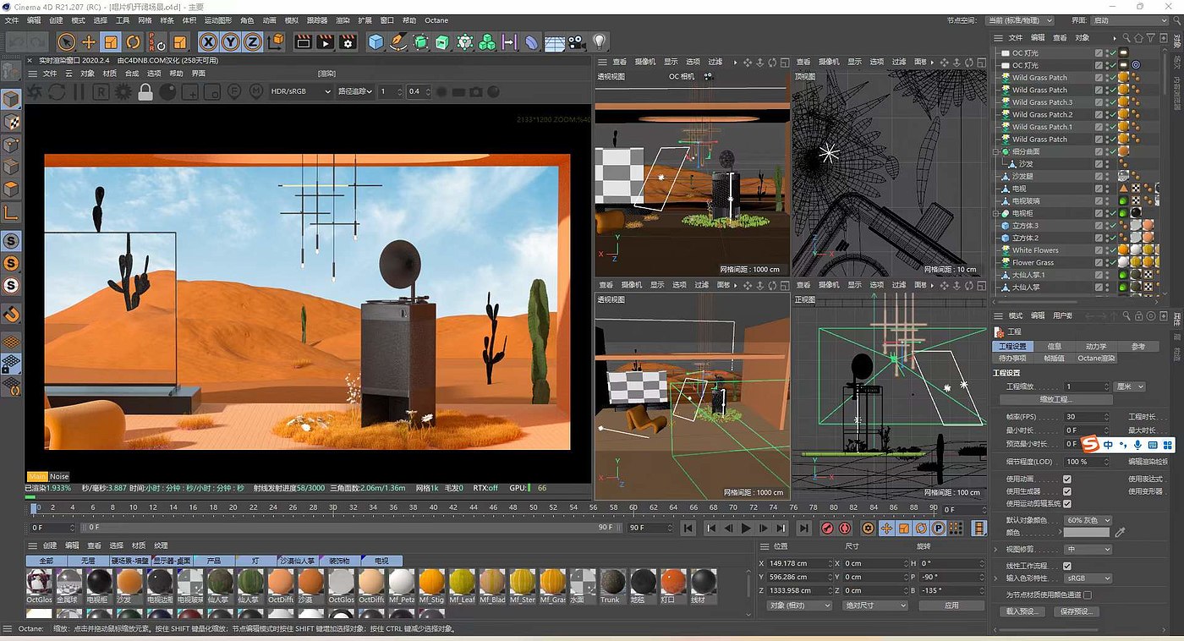Add a Cube primitive object
1184x641 pixels.
(x=375, y=41)
